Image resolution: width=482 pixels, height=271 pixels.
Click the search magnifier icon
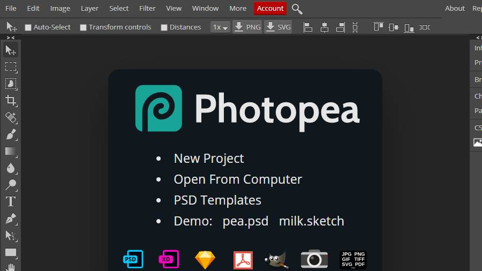pyautogui.click(x=297, y=9)
